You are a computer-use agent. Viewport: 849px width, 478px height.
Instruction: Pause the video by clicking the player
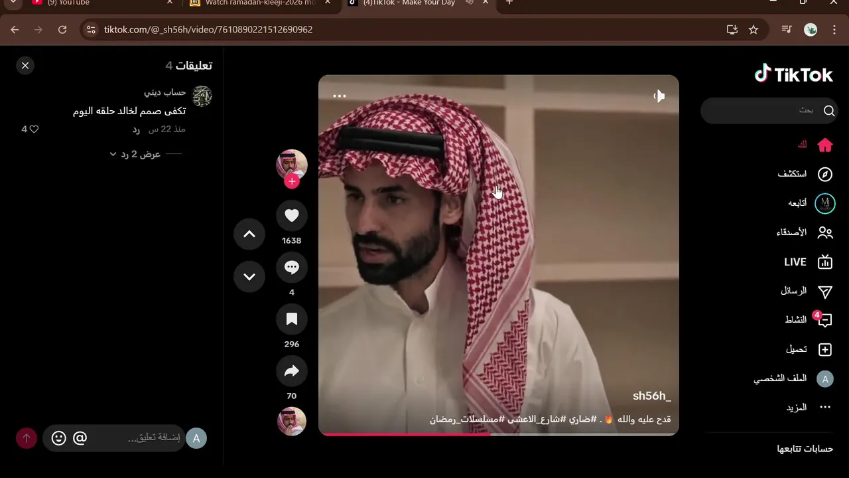(x=499, y=255)
